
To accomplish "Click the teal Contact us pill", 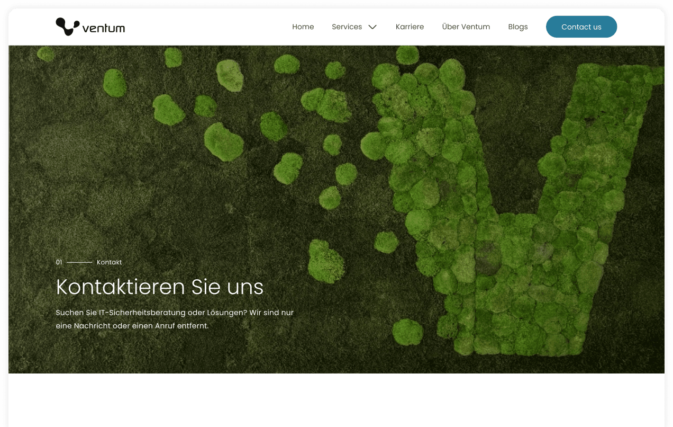I will 581,26.
